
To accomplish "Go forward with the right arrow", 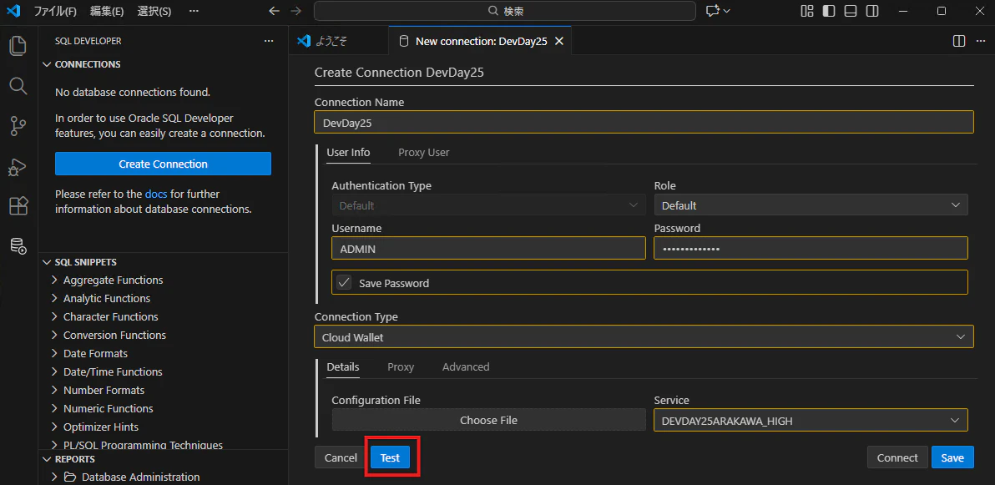I will tap(295, 11).
